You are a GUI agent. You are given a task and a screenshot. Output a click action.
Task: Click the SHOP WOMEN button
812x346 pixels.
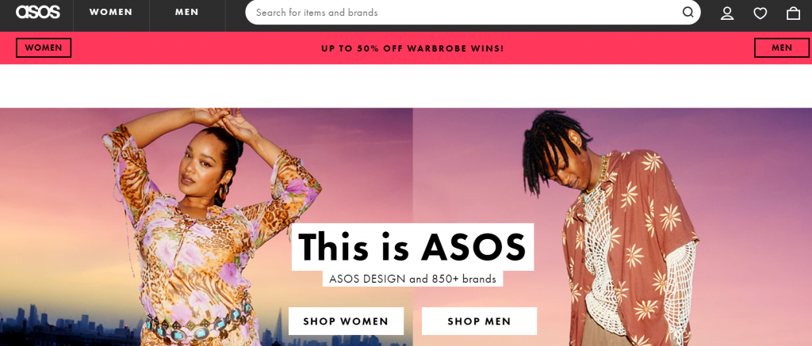(346, 321)
